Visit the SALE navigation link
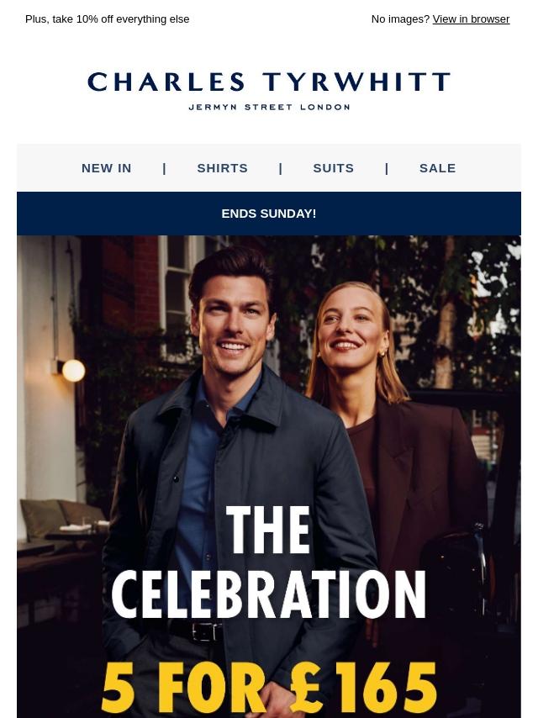This screenshot has width=538, height=718. [x=437, y=168]
